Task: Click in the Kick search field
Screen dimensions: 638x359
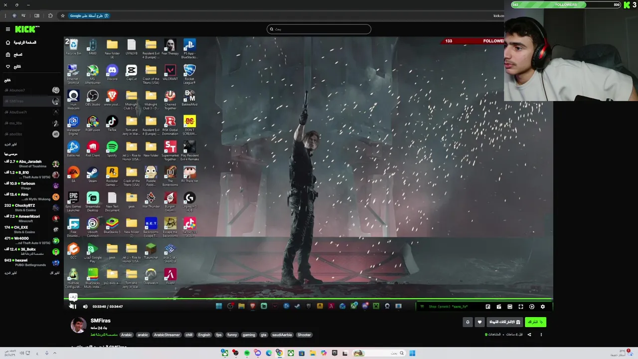Action: [319, 29]
